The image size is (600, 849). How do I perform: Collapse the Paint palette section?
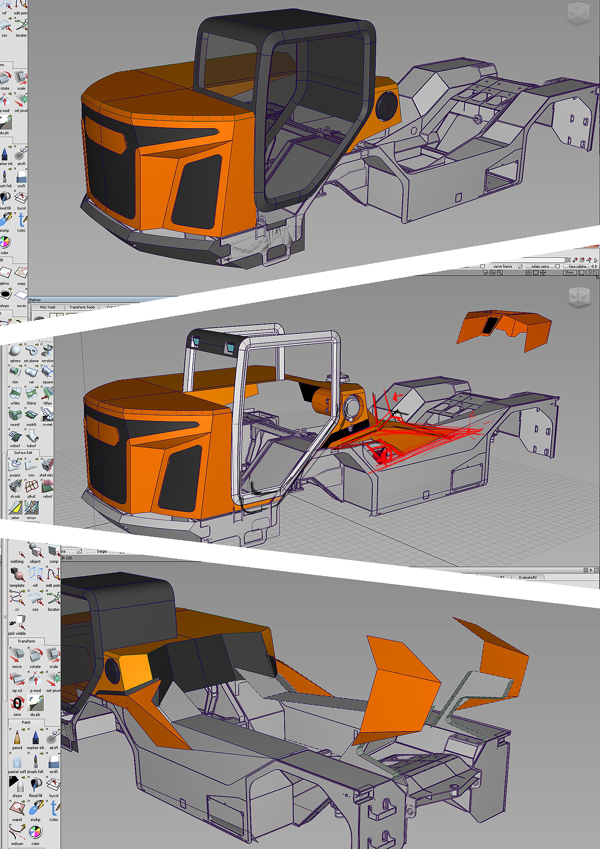[x=26, y=723]
